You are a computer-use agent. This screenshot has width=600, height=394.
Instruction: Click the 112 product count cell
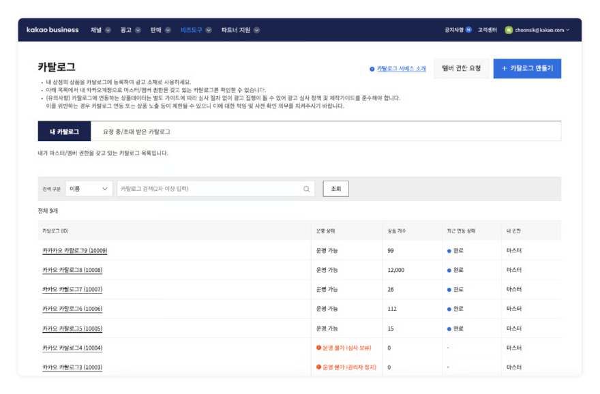[x=392, y=309]
